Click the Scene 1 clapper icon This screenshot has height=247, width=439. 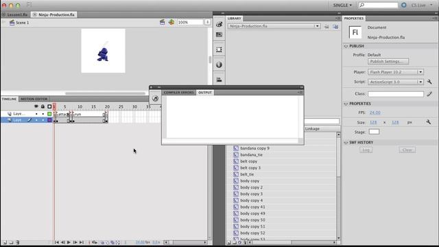click(x=12, y=23)
